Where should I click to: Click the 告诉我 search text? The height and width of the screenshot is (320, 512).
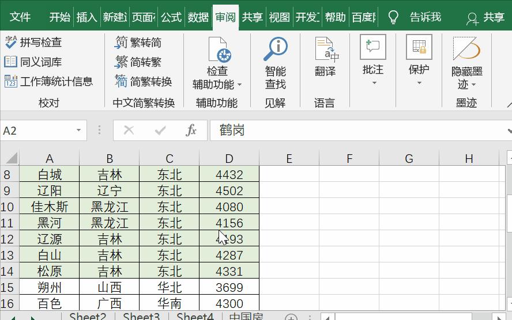pos(426,17)
